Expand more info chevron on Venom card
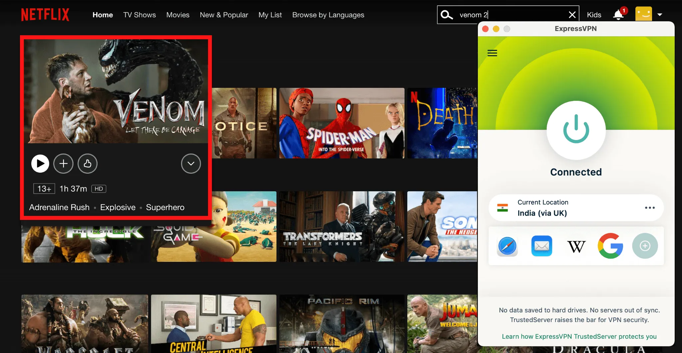This screenshot has height=353, width=682. 191,163
